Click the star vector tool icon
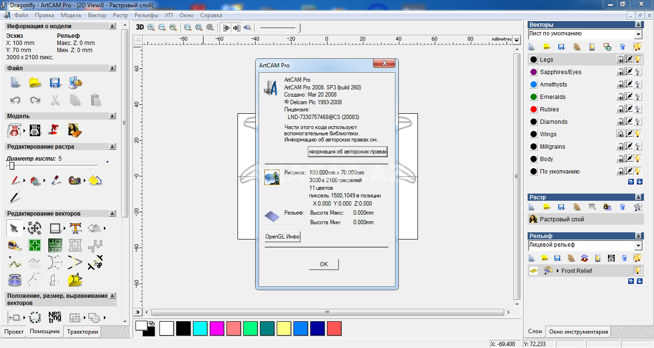Screen dimensions: 654x348 coord(75,280)
